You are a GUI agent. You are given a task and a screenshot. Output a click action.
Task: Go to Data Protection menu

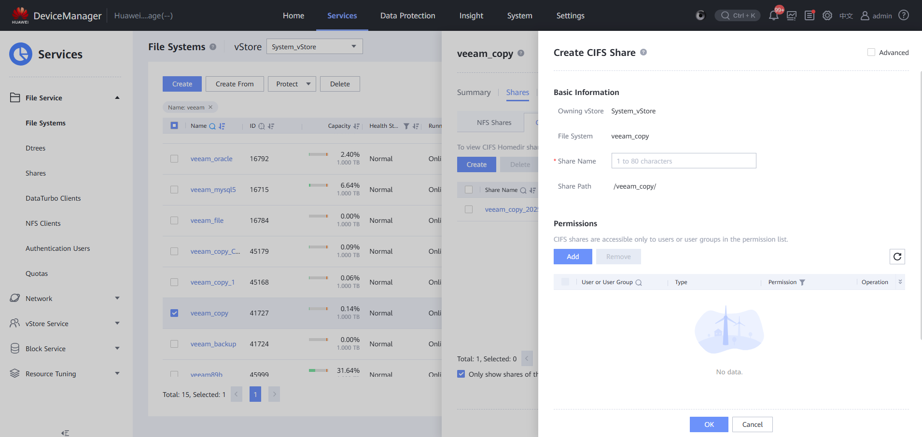pos(407,15)
